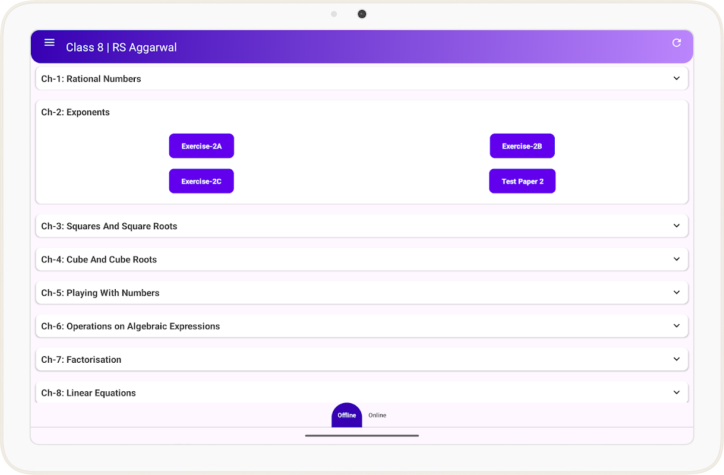Expand Ch-7 Factorisation chevron
The width and height of the screenshot is (724, 475).
pyautogui.click(x=676, y=359)
